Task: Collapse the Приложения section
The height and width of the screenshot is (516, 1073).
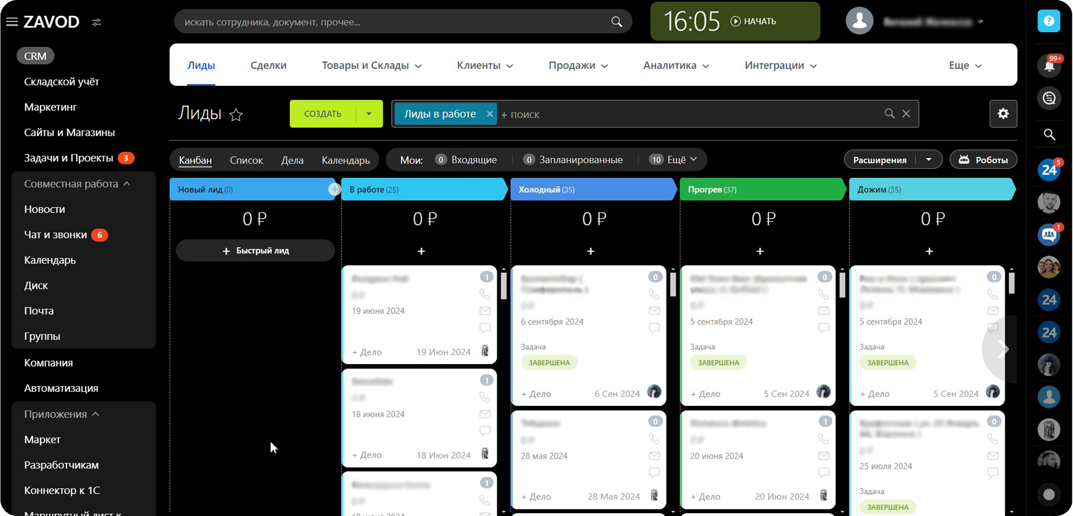Action: point(95,414)
